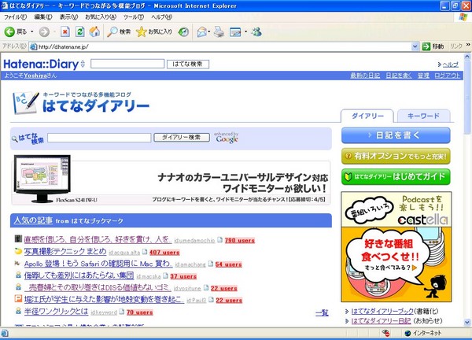The height and width of the screenshot is (340, 472).
Task: Open the お気に入り(A) menu
Action: coord(101,17)
